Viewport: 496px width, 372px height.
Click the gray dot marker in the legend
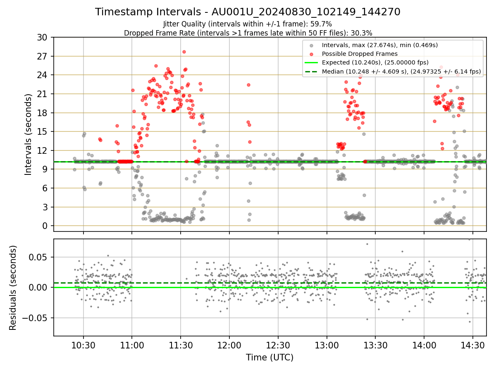point(311,45)
